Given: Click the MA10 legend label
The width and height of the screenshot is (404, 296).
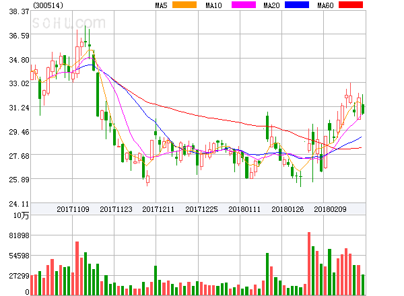Looking at the screenshot, I should click(x=213, y=5).
